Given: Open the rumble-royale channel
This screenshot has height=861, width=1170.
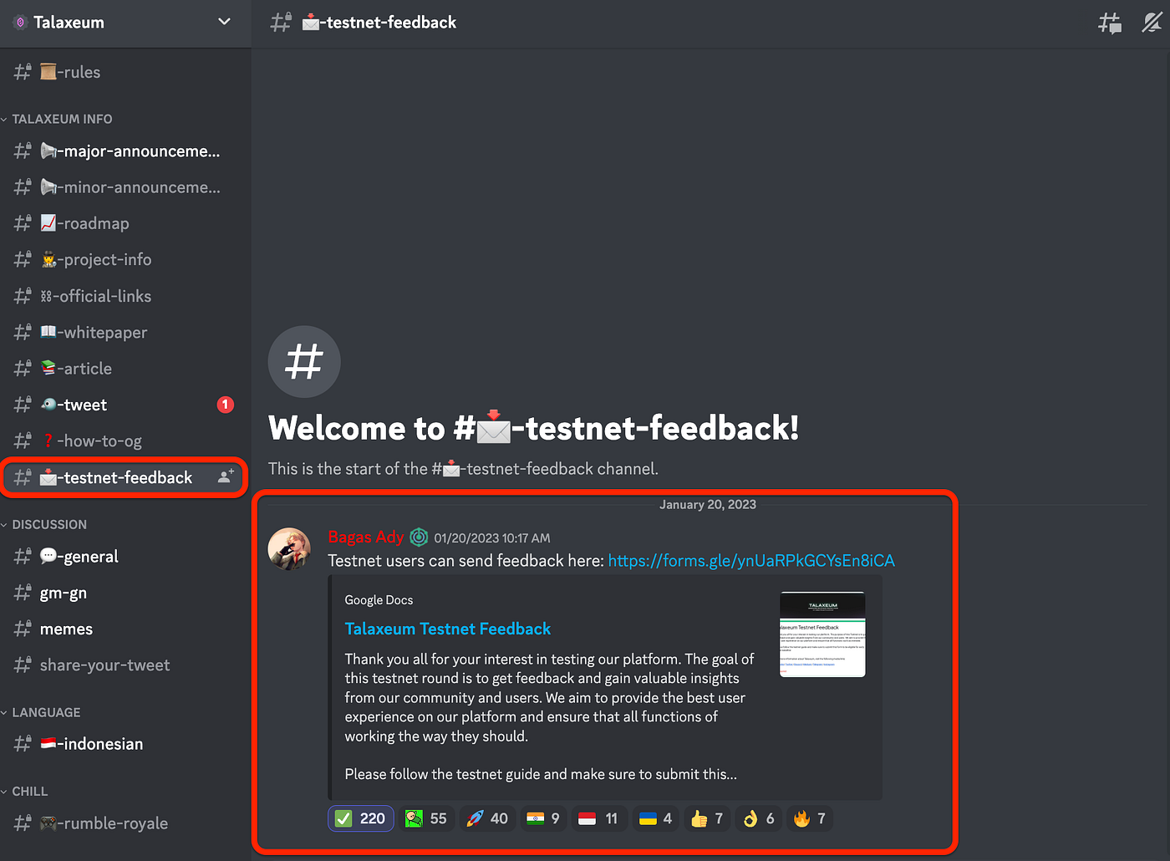Looking at the screenshot, I should 125,823.
